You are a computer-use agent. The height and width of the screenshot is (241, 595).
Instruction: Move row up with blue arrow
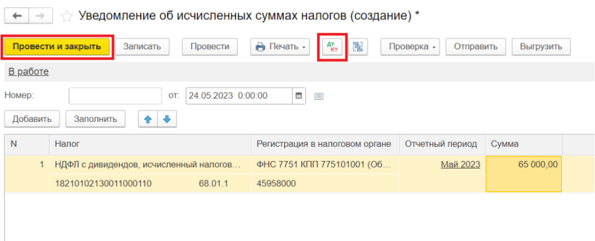coord(148,119)
